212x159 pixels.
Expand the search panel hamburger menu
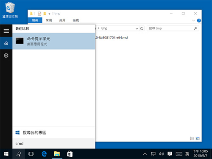(6, 31)
